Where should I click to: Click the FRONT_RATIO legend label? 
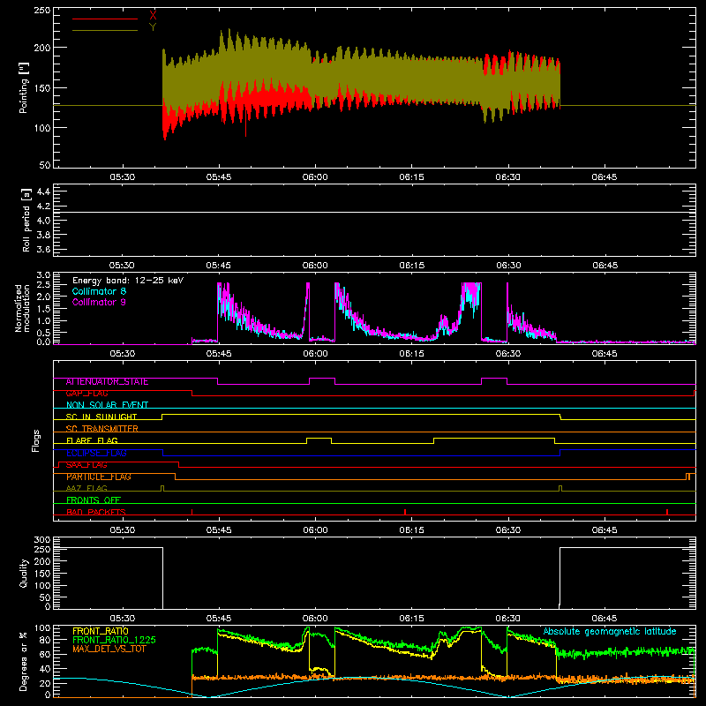point(101,631)
